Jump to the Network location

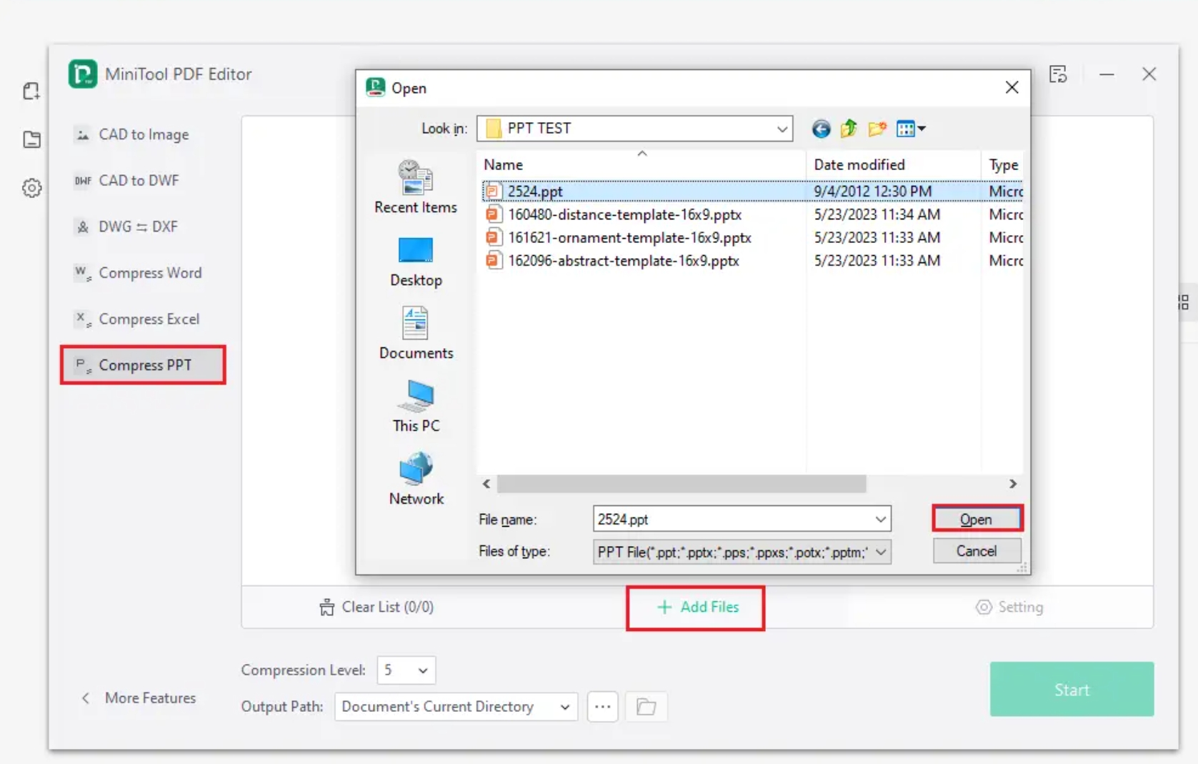click(x=416, y=479)
